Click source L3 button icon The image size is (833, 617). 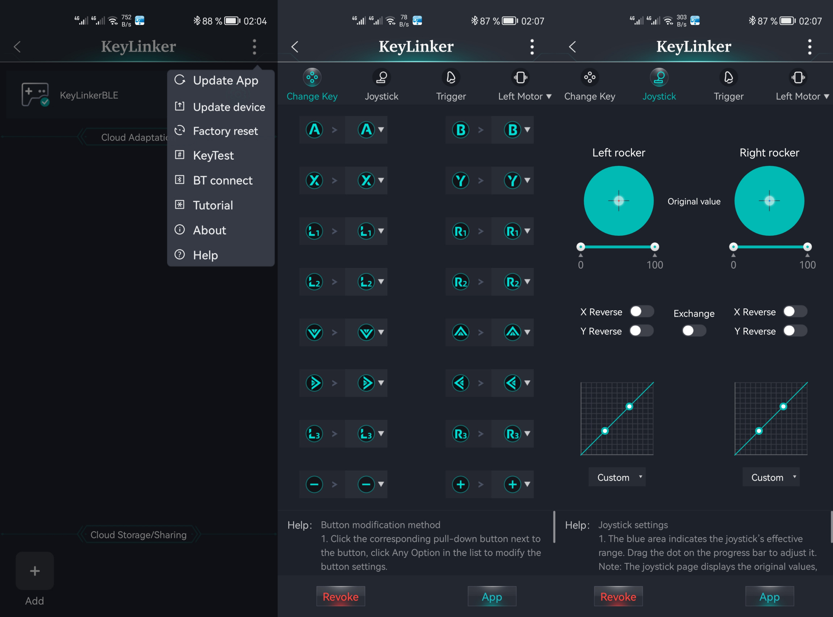tap(314, 434)
